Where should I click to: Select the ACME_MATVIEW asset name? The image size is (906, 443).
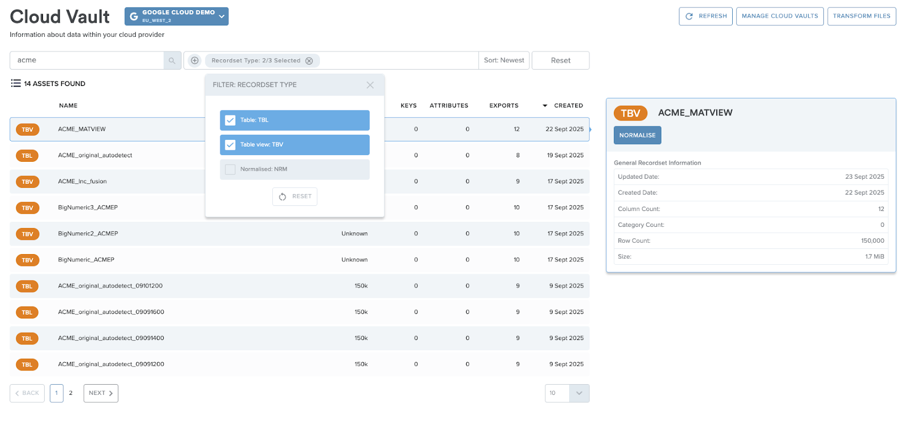pyautogui.click(x=82, y=130)
